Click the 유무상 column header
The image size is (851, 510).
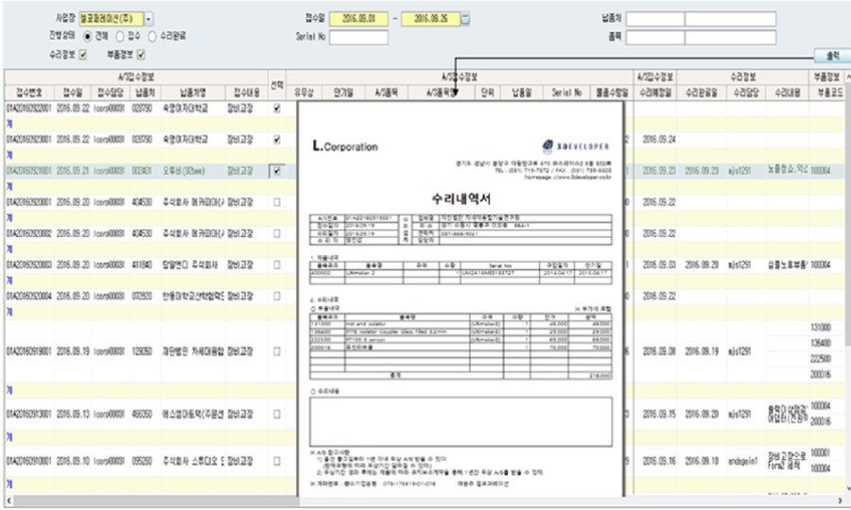tap(304, 93)
